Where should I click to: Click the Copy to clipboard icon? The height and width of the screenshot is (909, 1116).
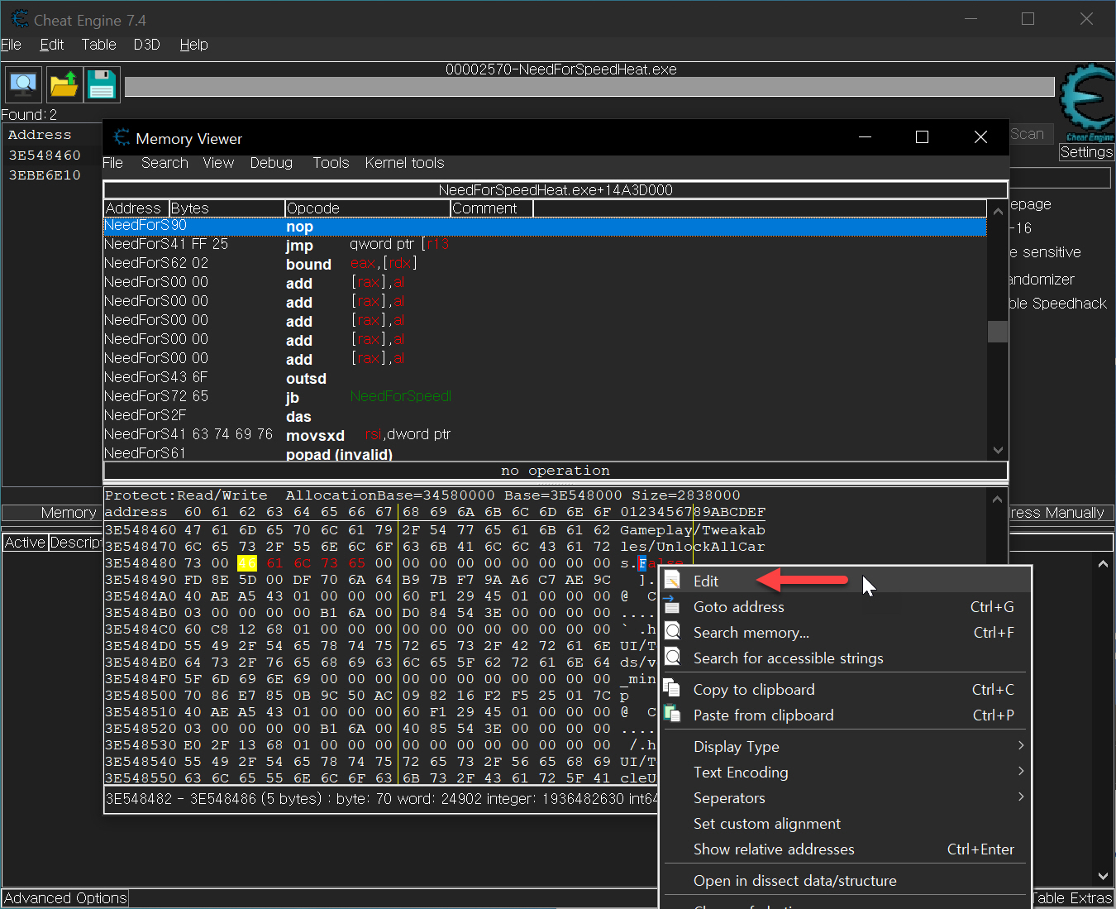click(673, 689)
